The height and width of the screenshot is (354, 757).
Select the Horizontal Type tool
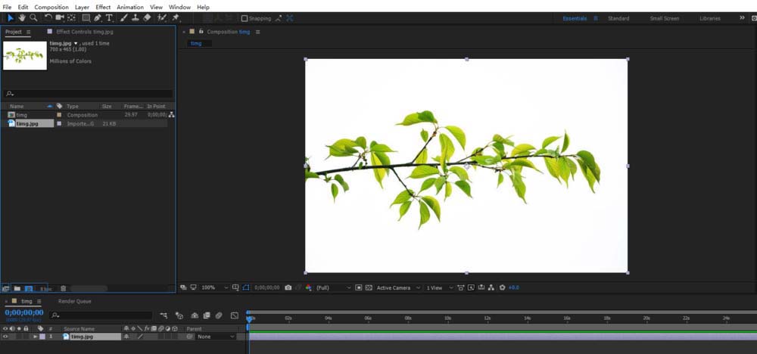click(109, 17)
